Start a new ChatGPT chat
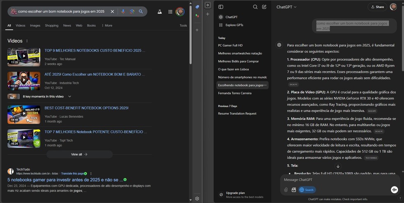This screenshot has height=203, width=404. coord(264,7)
